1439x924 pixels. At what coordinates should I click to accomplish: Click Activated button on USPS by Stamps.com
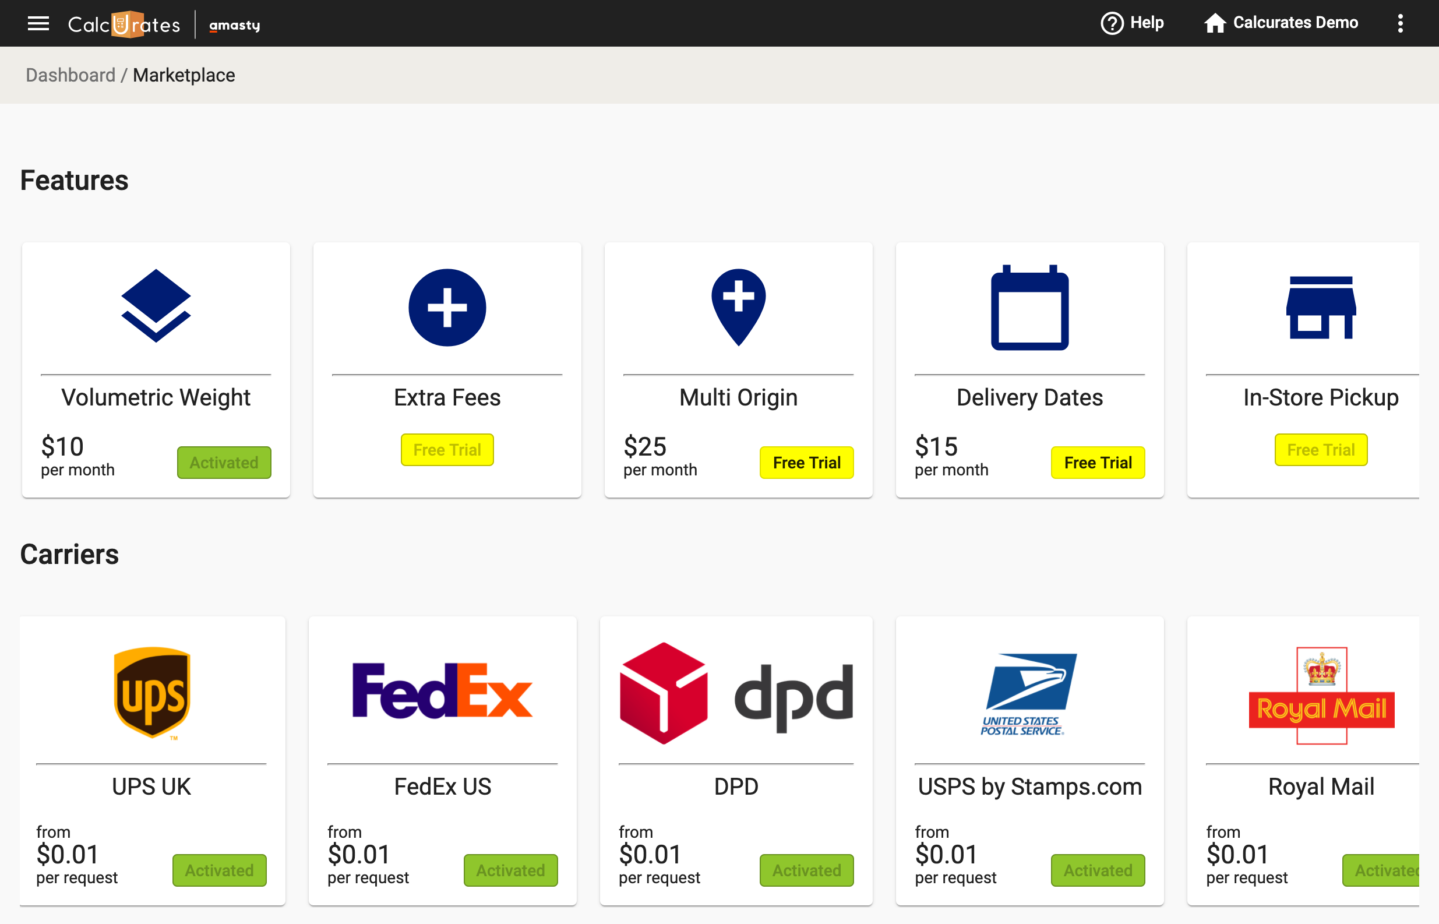pyautogui.click(x=1098, y=870)
